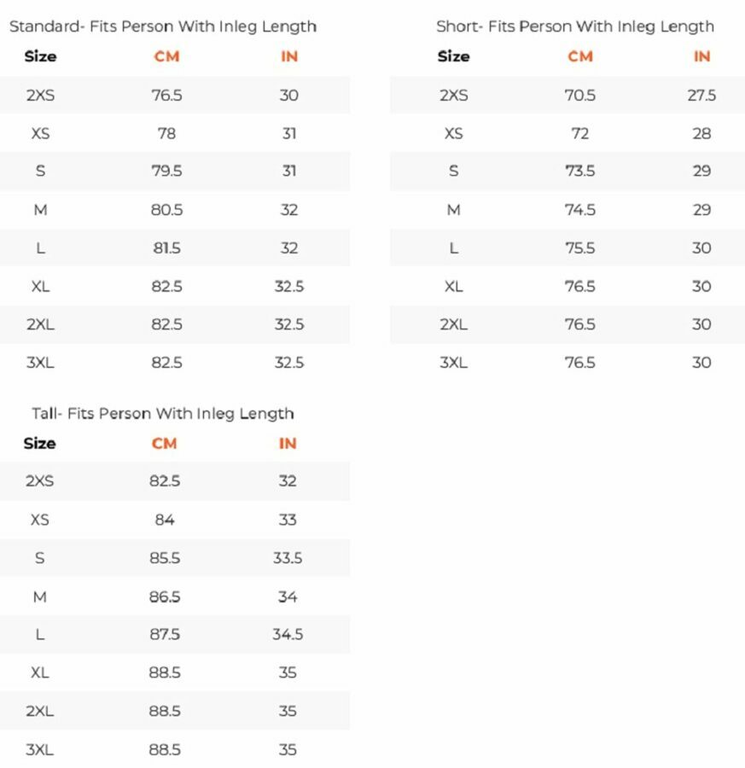The width and height of the screenshot is (745, 768).
Task: Click the IN header in Short table
Action: (x=701, y=56)
